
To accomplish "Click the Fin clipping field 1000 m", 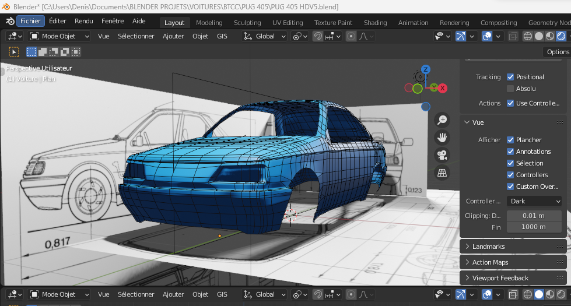I will point(534,227).
